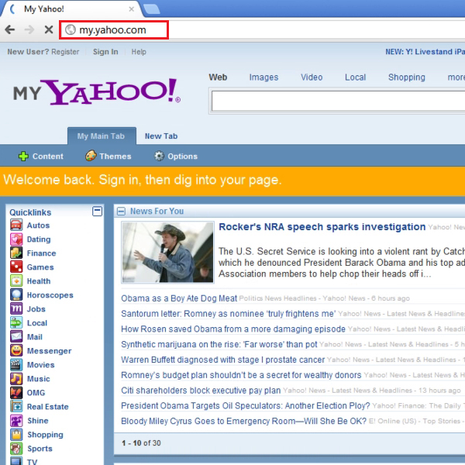The image size is (465, 465).
Task: Click the browser Back arrow
Action: 10,29
